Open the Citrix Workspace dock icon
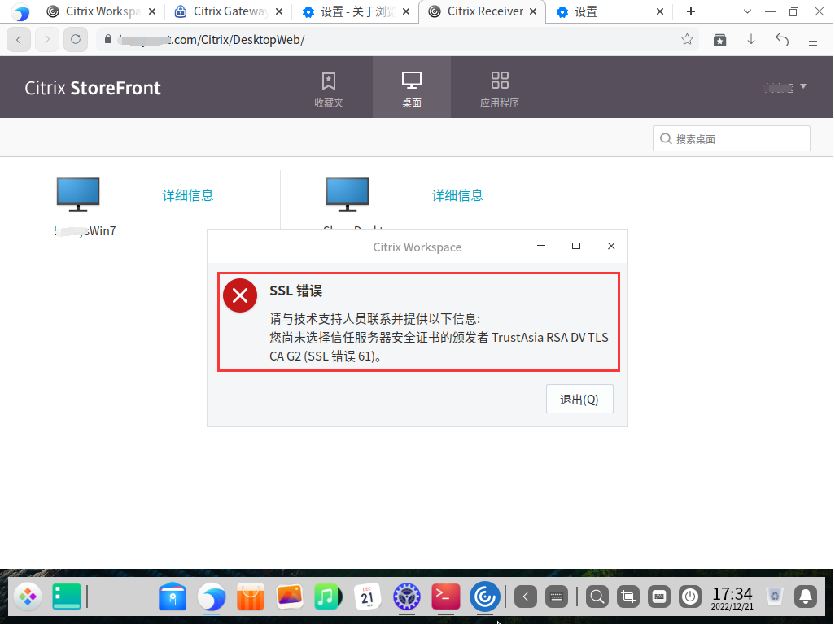 pyautogui.click(x=484, y=597)
